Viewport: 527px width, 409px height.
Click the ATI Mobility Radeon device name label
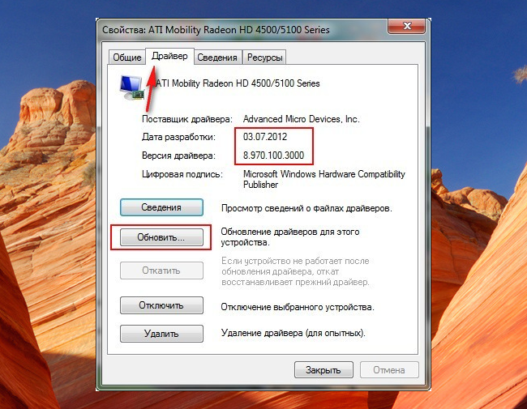238,83
